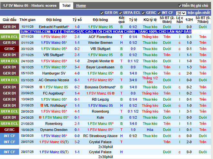Click the 1/2H column header

point(189,20)
